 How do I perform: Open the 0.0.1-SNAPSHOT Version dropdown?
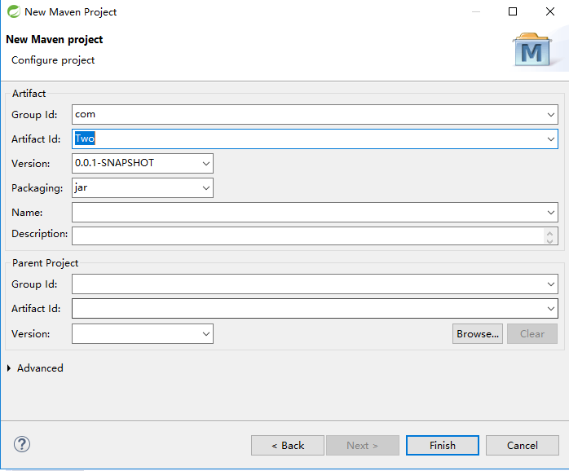click(x=205, y=164)
